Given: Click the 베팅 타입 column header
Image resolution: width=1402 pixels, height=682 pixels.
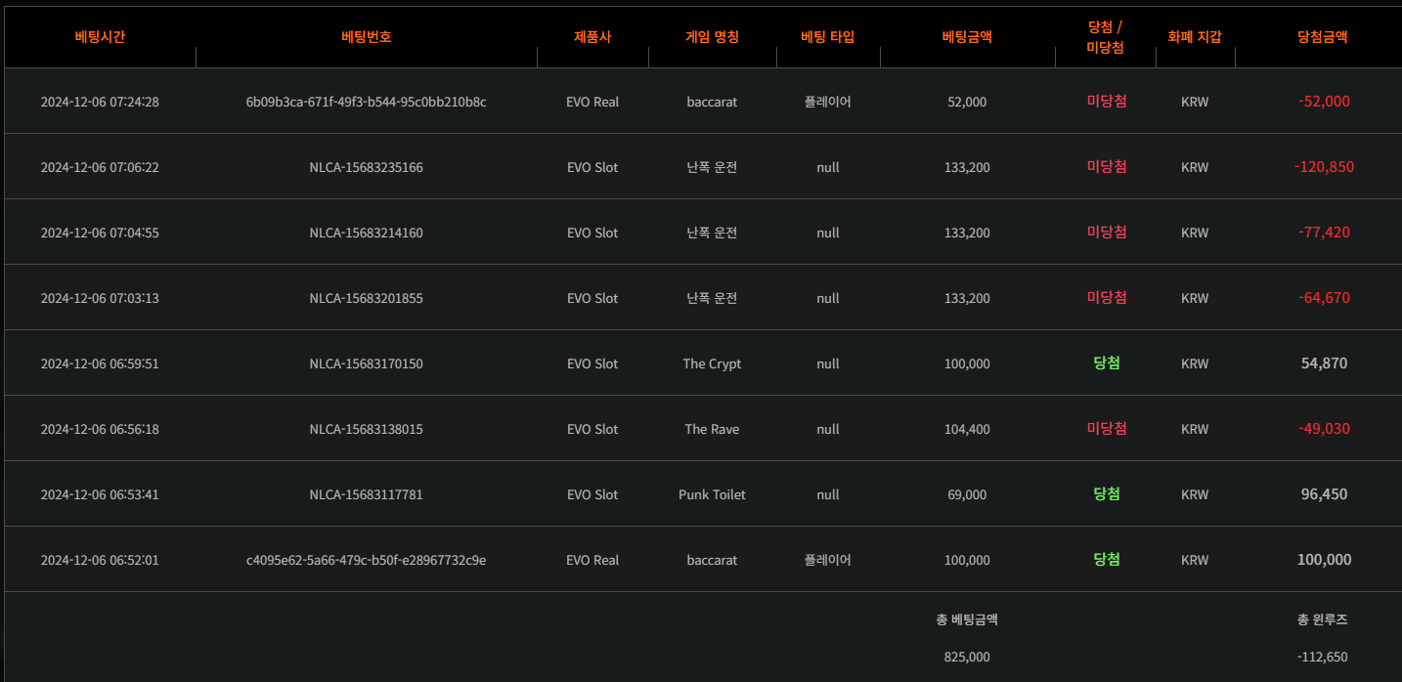Looking at the screenshot, I should pyautogui.click(x=828, y=37).
